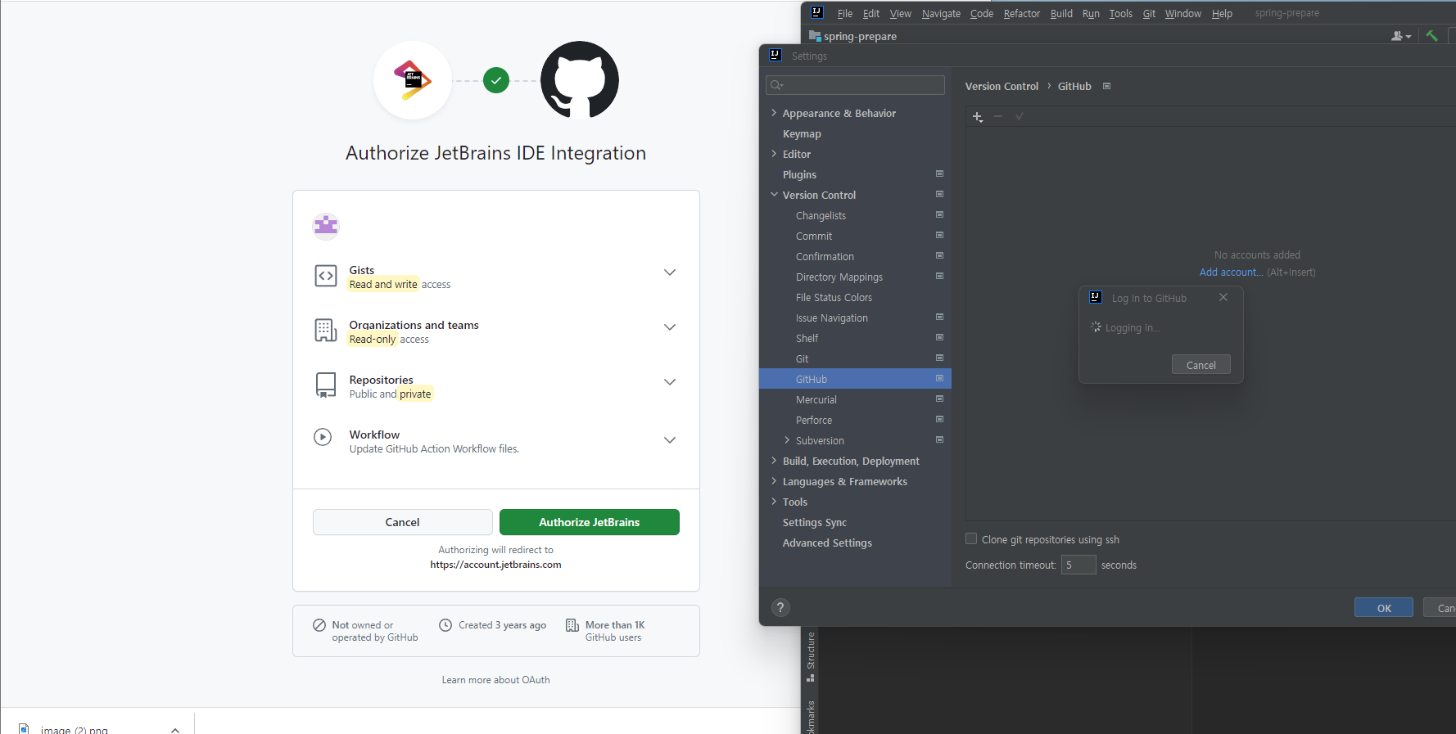Collapse the Version Control node
Viewport: 1456px width, 734px height.
(x=774, y=195)
